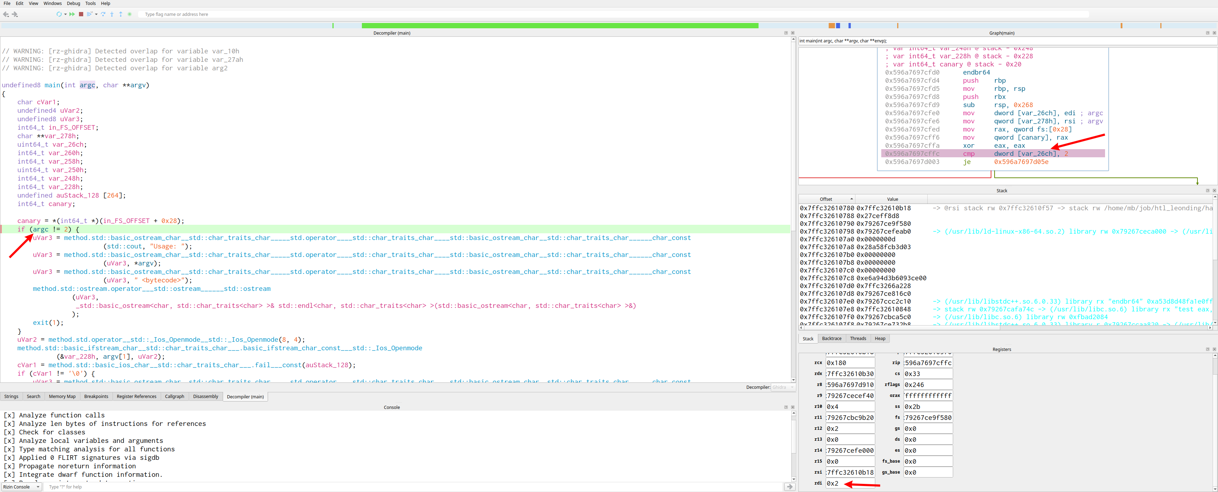Edit the rdi register value 0x2
Screen dimensions: 1218x492
[x=850, y=484]
